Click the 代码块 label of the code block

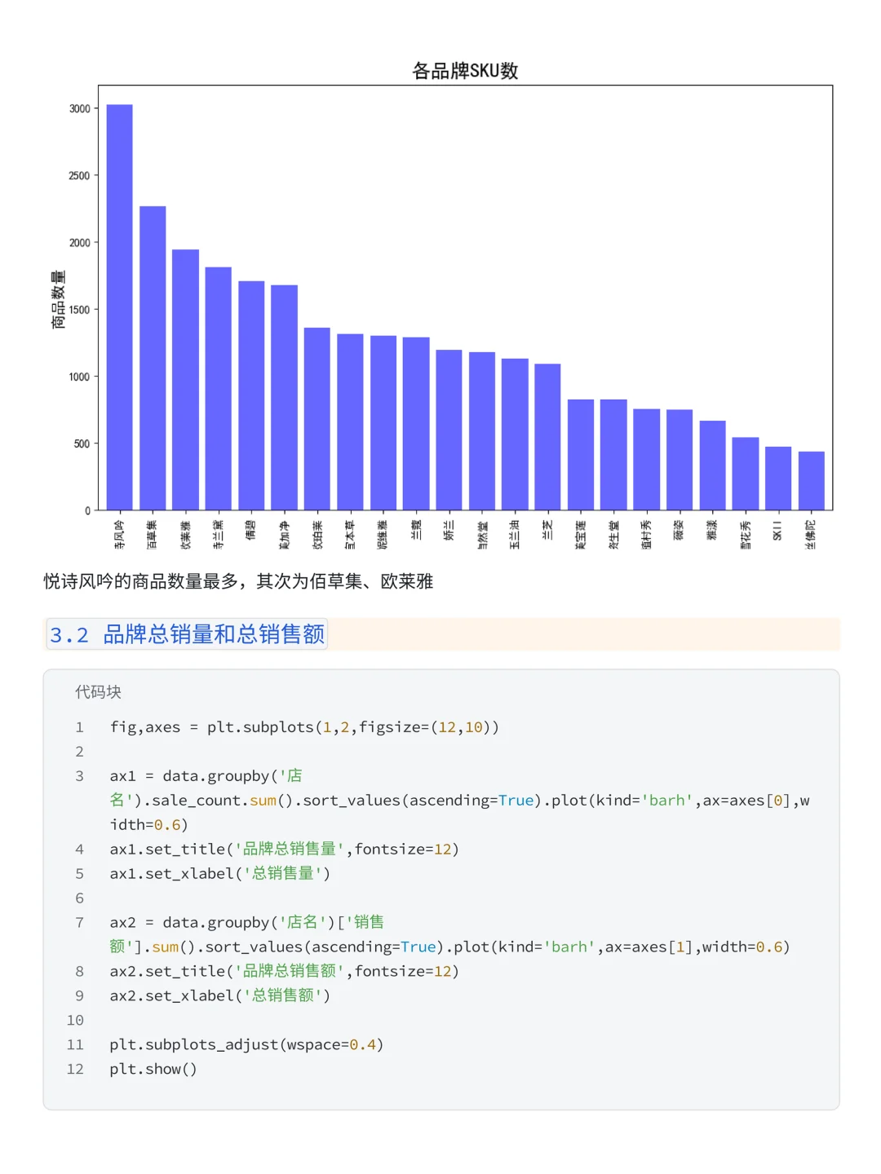pyautogui.click(x=98, y=692)
